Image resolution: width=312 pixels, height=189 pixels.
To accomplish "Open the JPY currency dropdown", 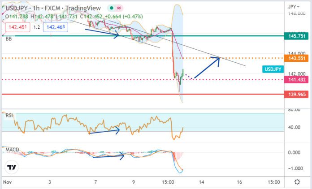I will click(294, 7).
